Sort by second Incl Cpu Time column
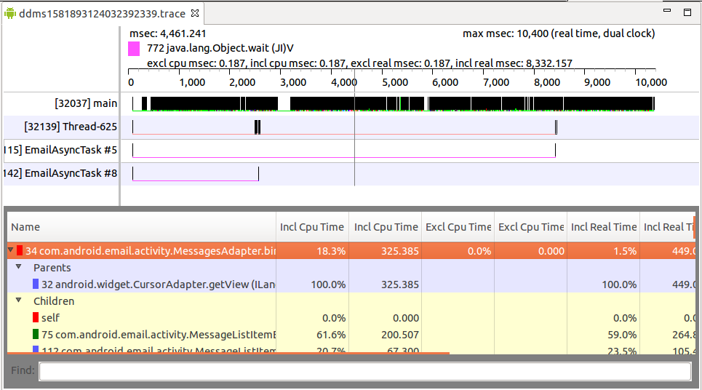Image resolution: width=702 pixels, height=390 pixels. (x=386, y=227)
